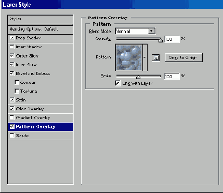
Task: Click the Opacity percentage input field
Action: coord(172,39)
